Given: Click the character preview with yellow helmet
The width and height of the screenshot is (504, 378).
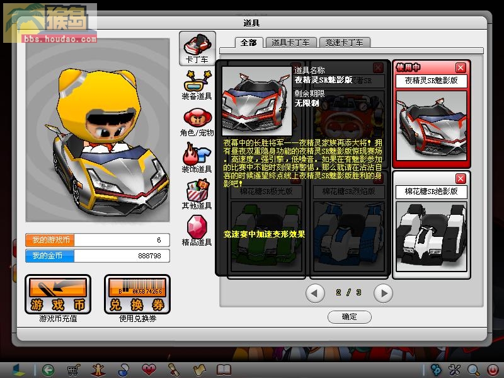Looking at the screenshot, I should point(98,130).
